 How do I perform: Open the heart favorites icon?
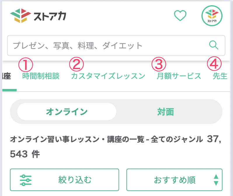[180, 15]
